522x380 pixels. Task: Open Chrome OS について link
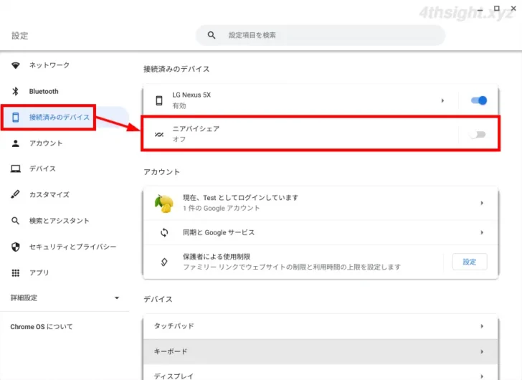pos(42,327)
